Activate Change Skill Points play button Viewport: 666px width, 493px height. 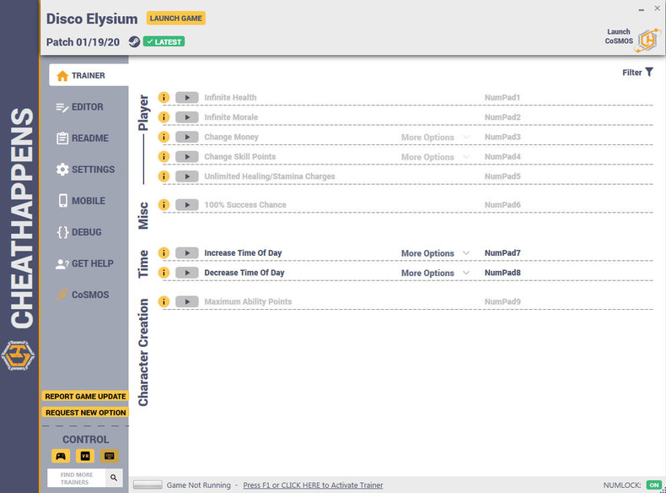(187, 156)
